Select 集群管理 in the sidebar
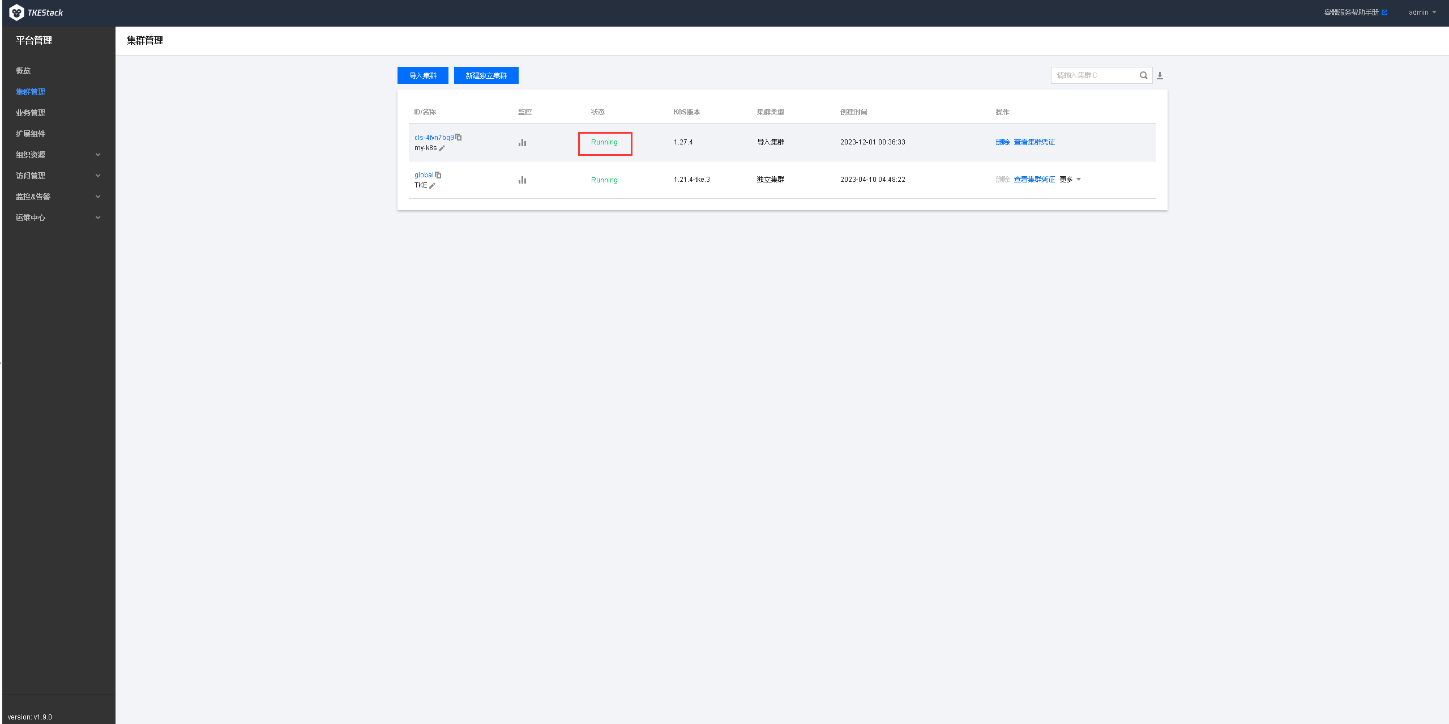The width and height of the screenshot is (1449, 724). tap(31, 92)
